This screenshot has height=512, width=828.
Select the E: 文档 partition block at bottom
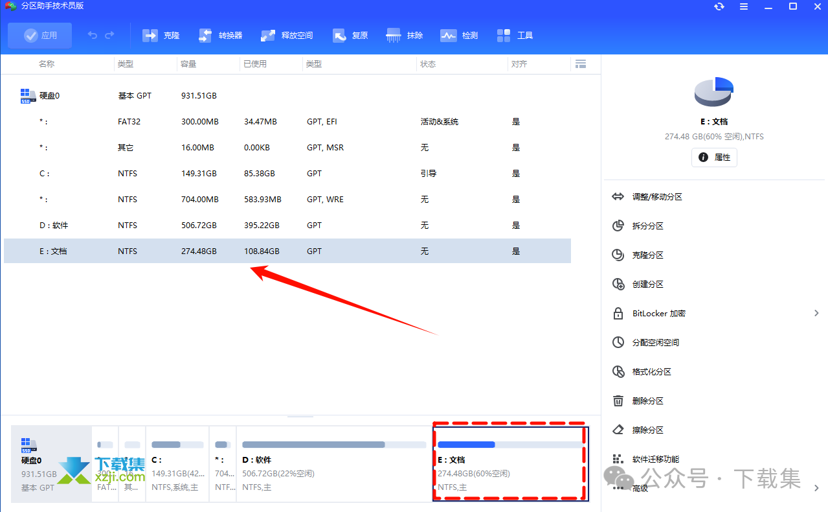pyautogui.click(x=510, y=463)
